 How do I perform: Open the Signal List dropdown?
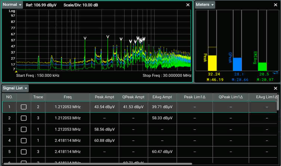click(15, 88)
